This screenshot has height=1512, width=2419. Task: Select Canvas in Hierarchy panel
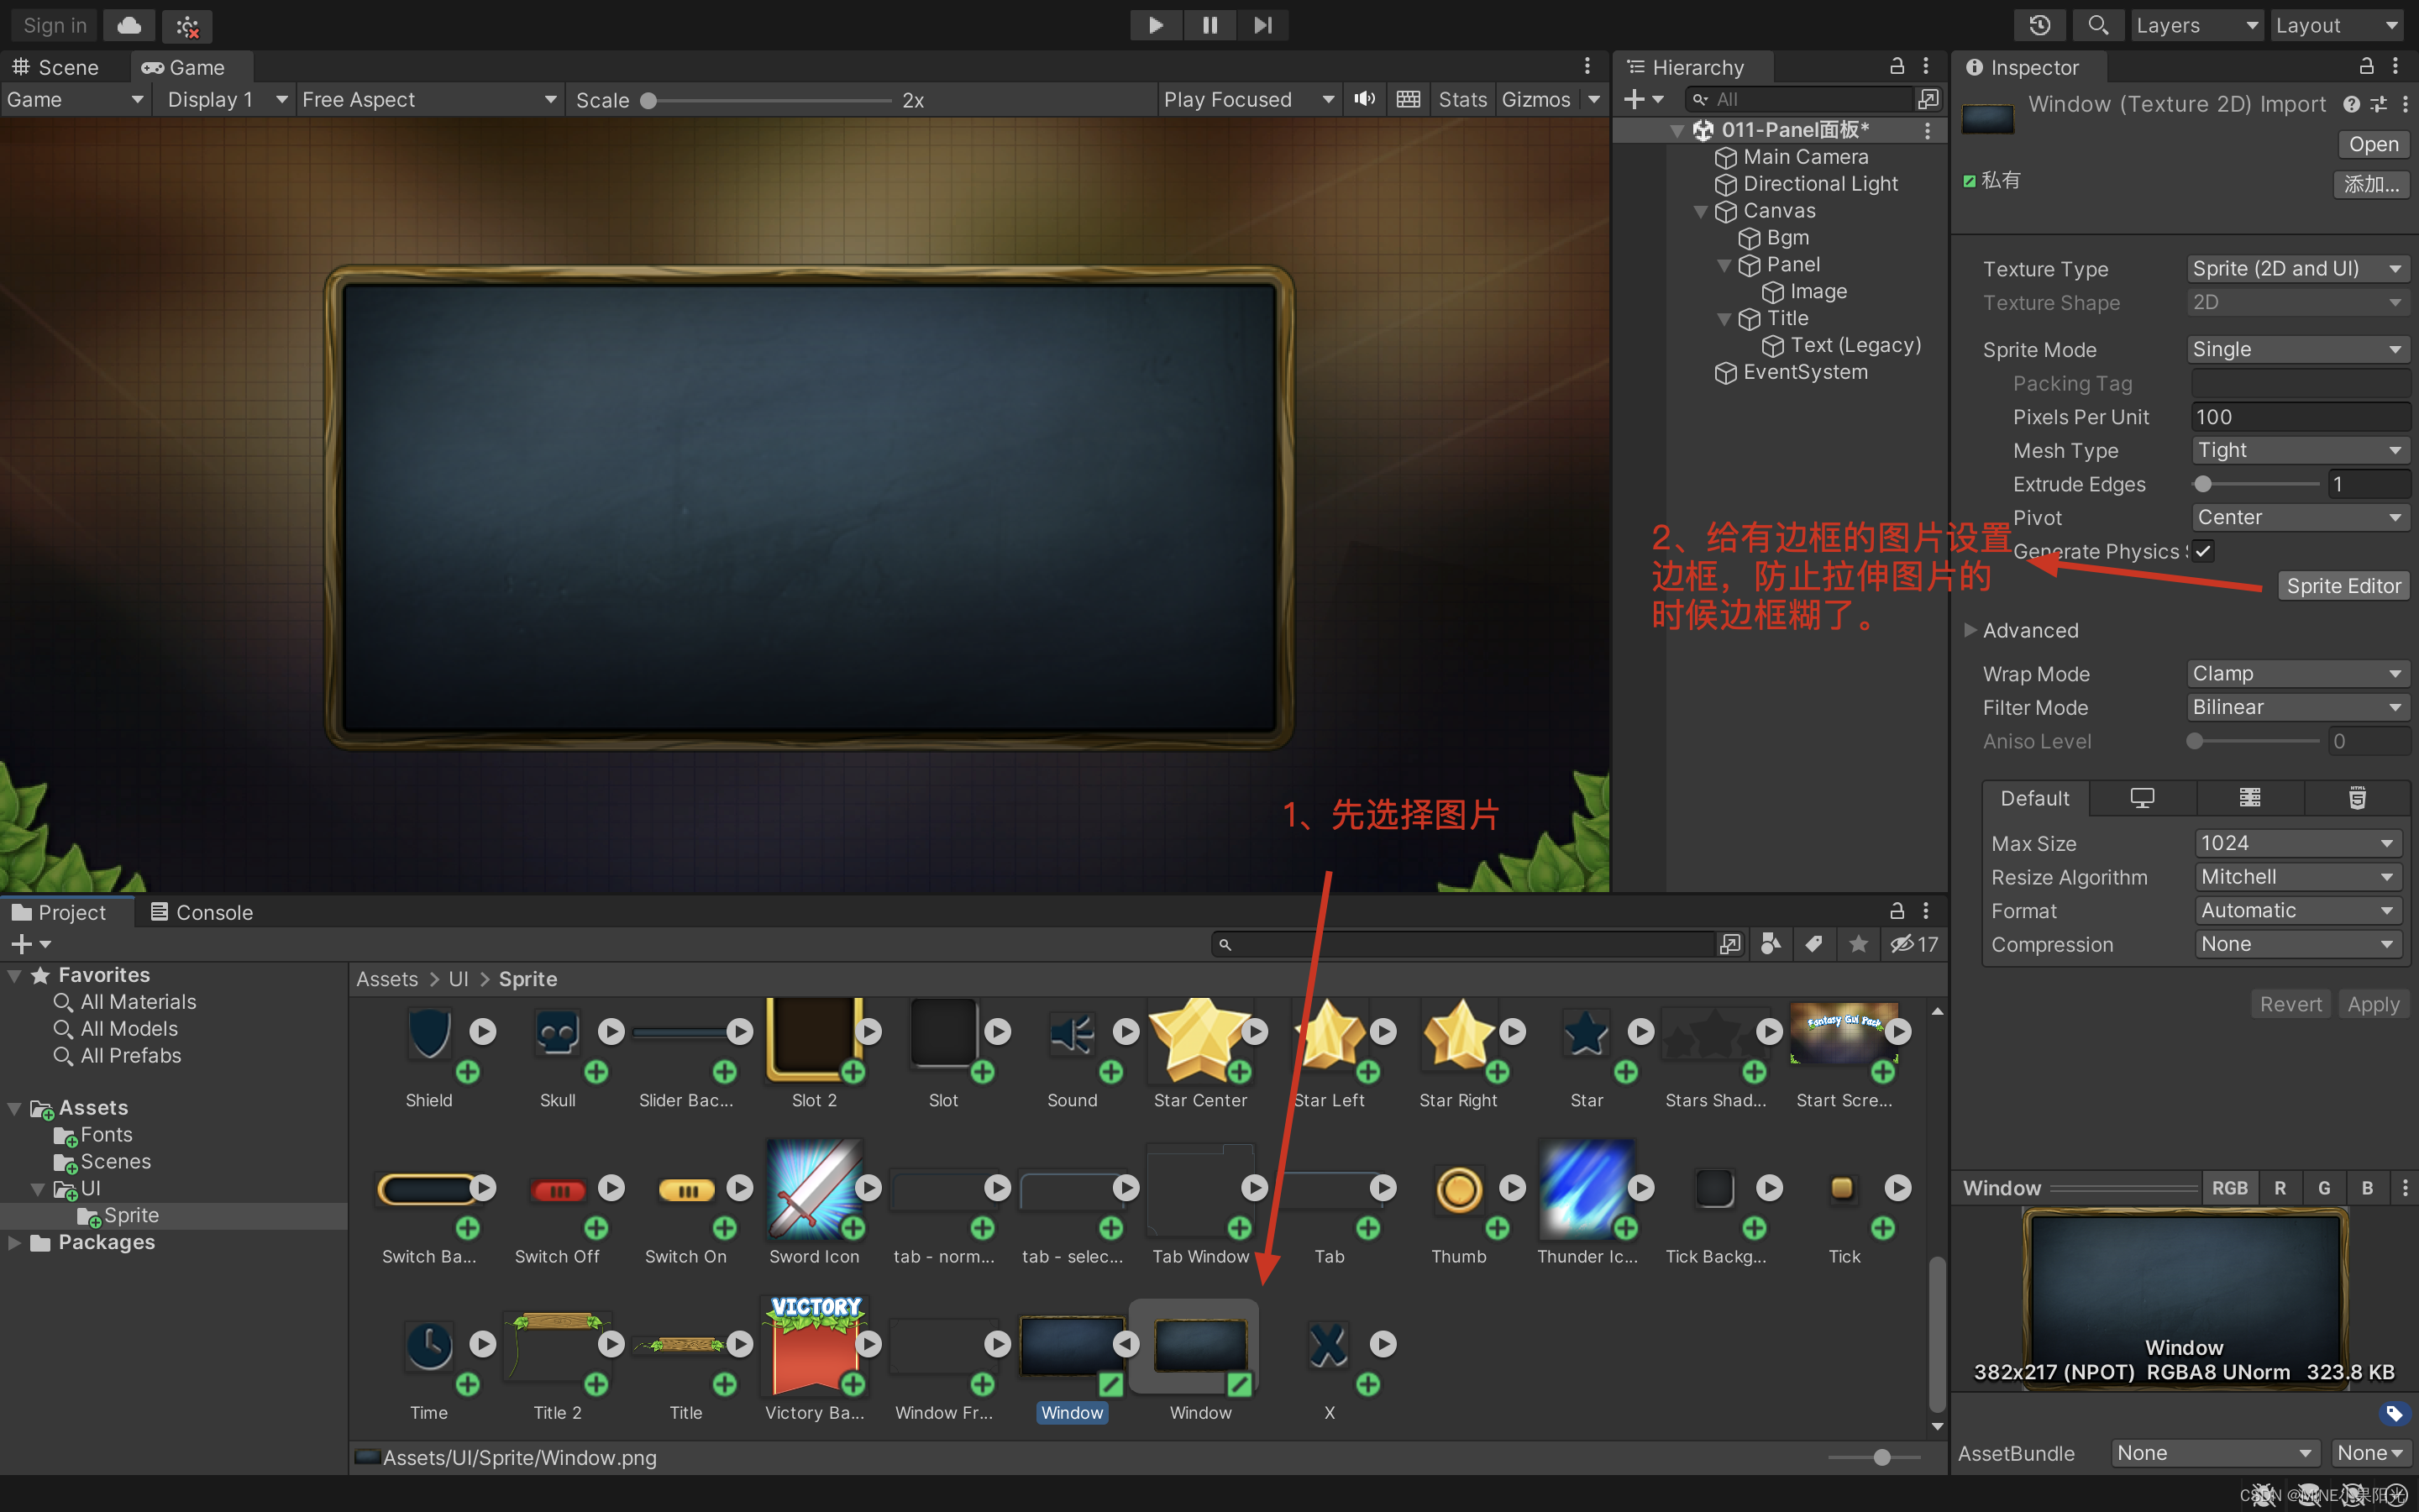pos(1776,209)
